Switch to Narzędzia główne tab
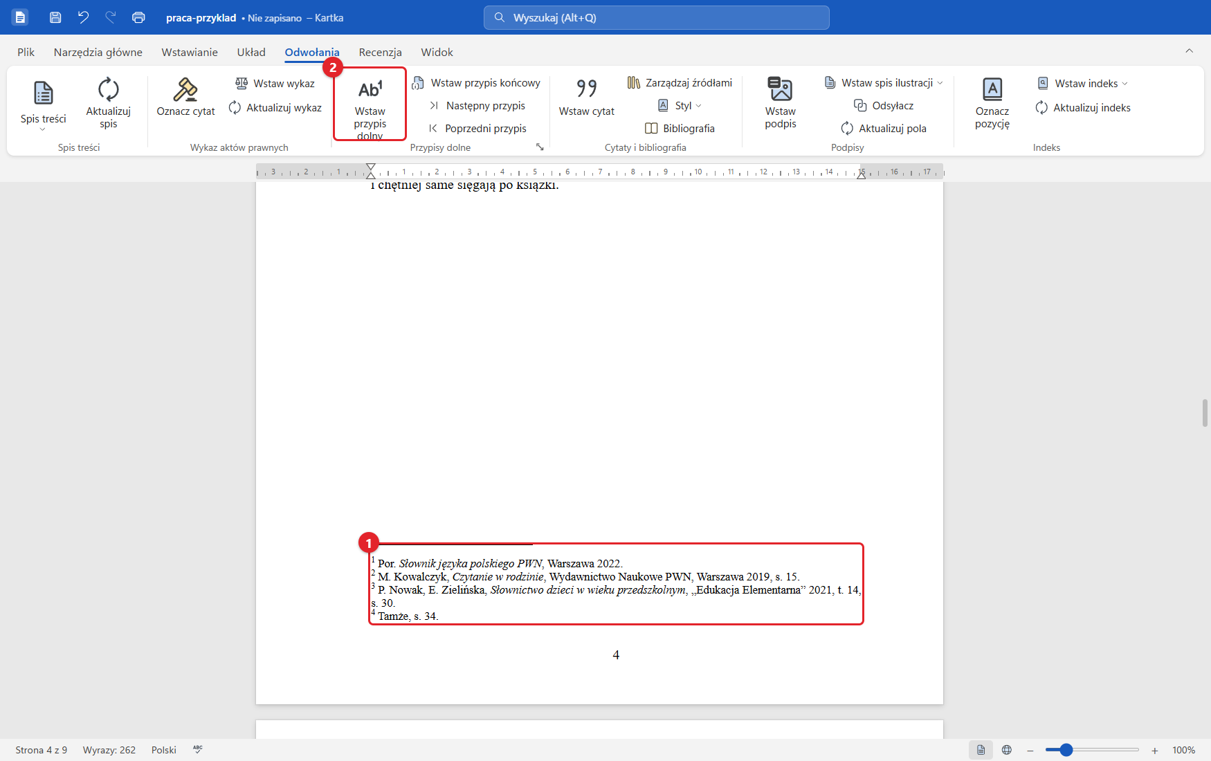Viewport: 1211px width, 761px height. click(x=98, y=52)
